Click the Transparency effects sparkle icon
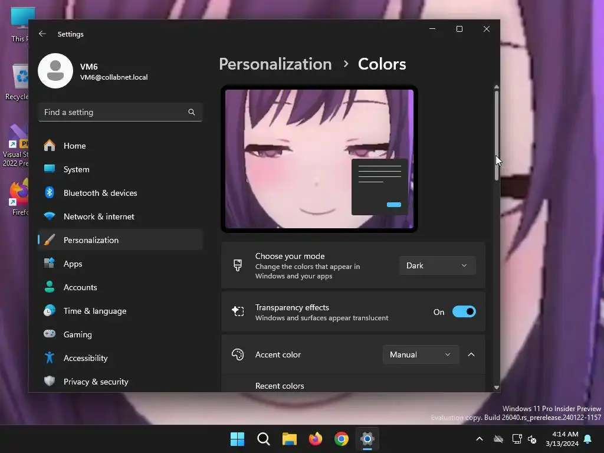 (238, 311)
